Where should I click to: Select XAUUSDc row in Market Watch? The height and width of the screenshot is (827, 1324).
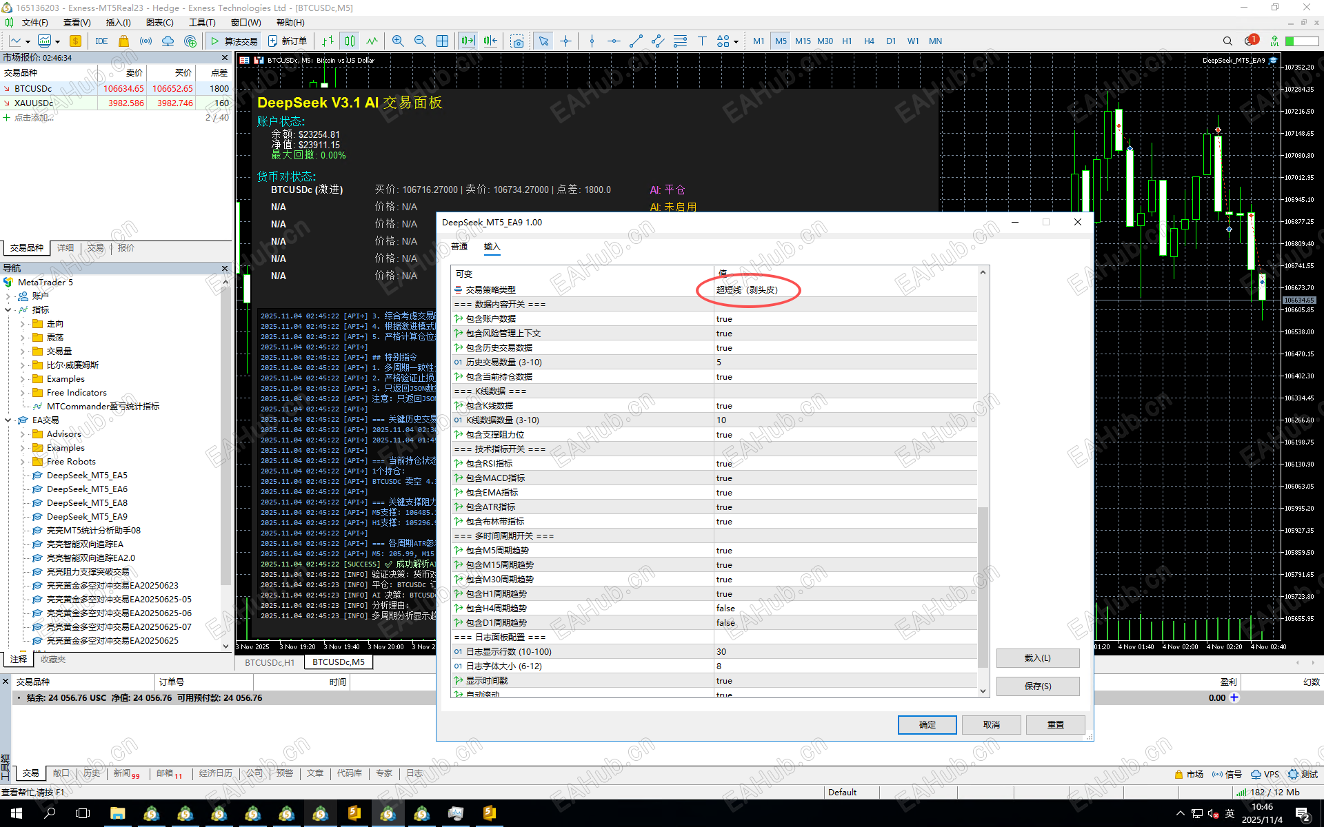(x=116, y=103)
